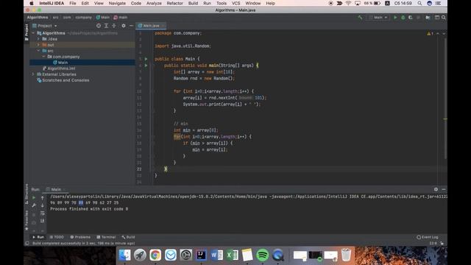Expand External Libraries node
The image size is (471, 265).
pos(33,74)
